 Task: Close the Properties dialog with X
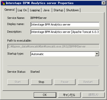click(x=104, y=3)
